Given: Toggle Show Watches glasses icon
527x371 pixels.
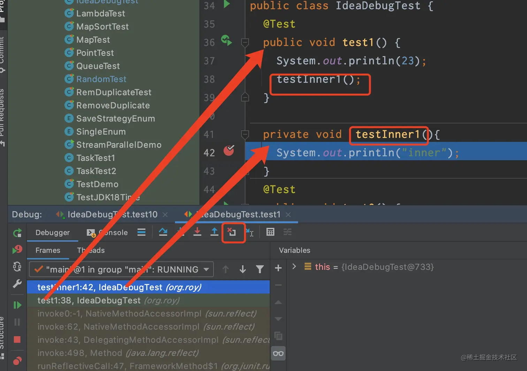Looking at the screenshot, I should (278, 354).
